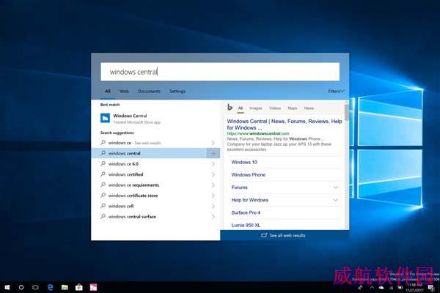Open the People icon in system tray
440x293 pixels.
(x=360, y=288)
